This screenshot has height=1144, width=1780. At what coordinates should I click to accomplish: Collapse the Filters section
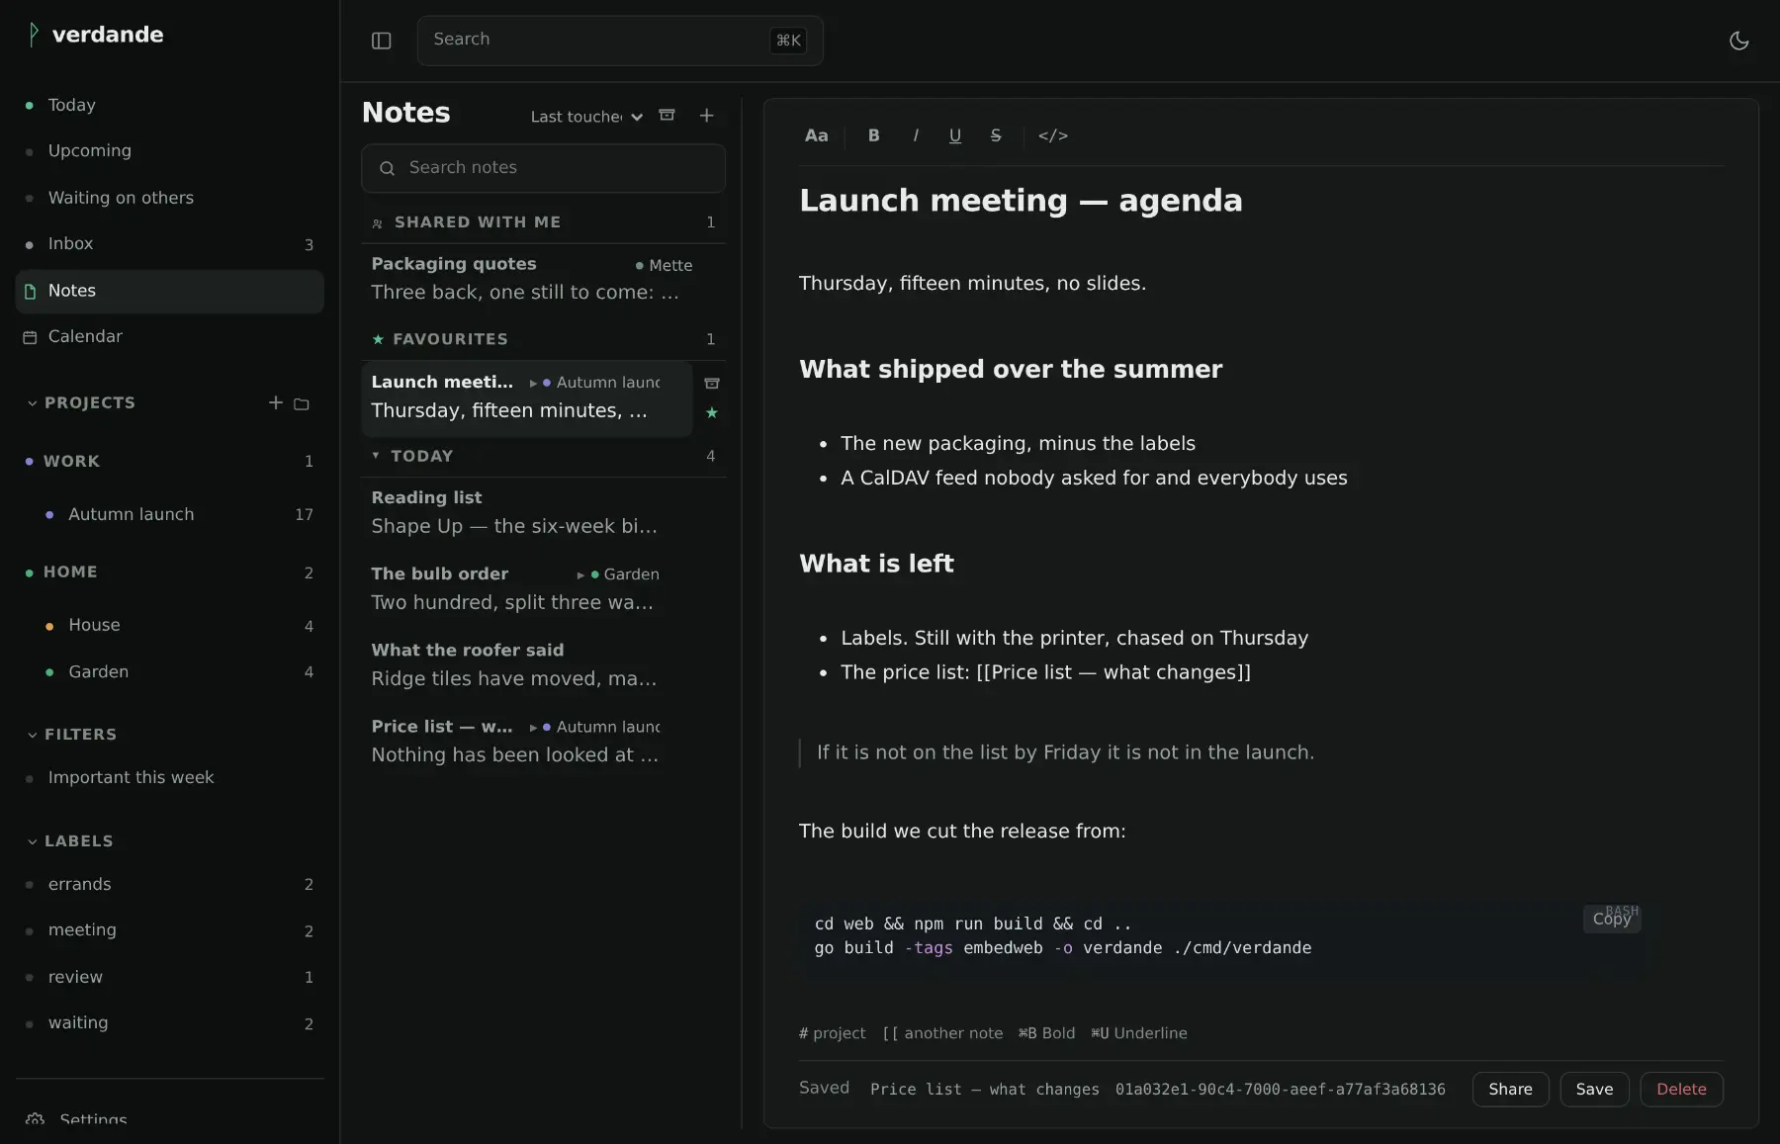[x=72, y=735]
